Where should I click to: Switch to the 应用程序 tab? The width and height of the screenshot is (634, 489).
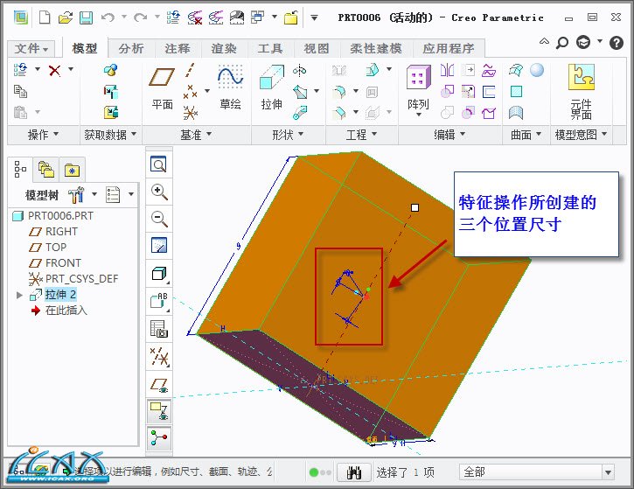pos(449,49)
